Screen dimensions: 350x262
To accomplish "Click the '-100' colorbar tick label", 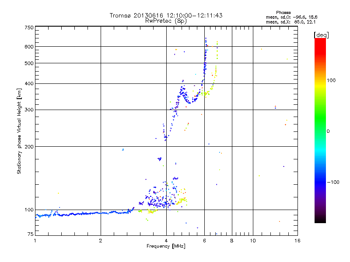I will click(x=333, y=182).
